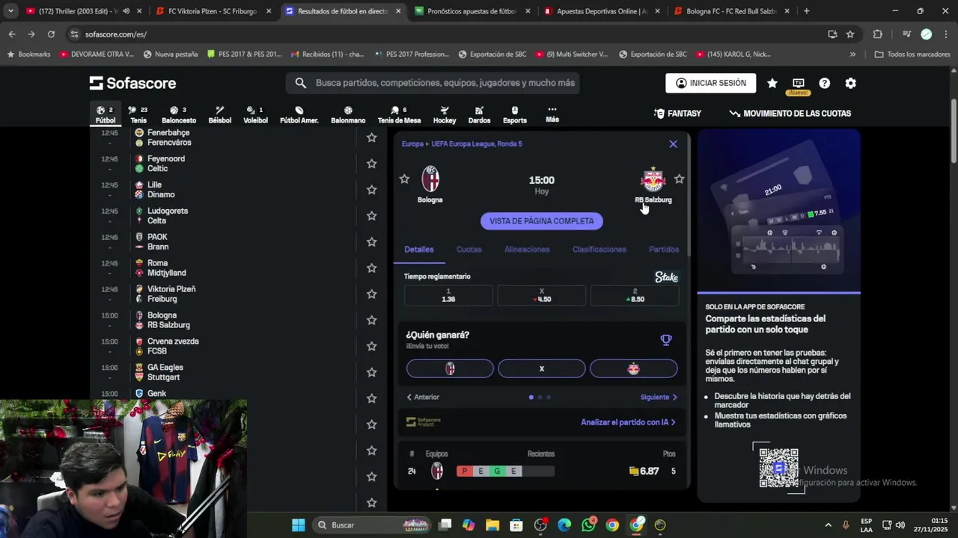958x538 pixels.
Task: Select the Voleibol sport icon
Action: 255,114
